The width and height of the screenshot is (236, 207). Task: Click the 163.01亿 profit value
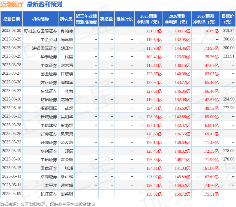click(x=211, y=125)
